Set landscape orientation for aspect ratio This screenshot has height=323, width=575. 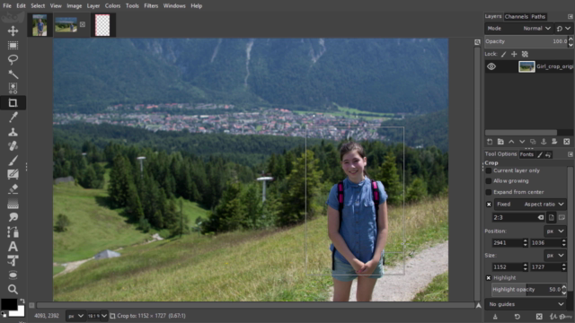pyautogui.click(x=562, y=217)
